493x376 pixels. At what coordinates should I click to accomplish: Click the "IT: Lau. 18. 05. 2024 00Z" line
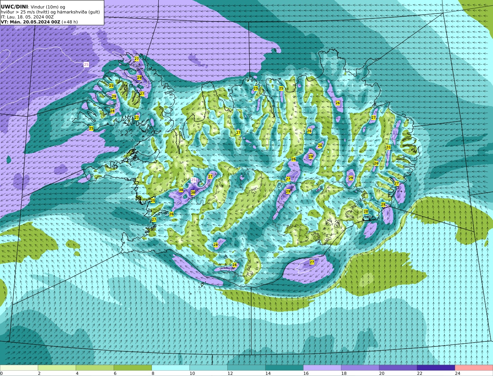27,17
